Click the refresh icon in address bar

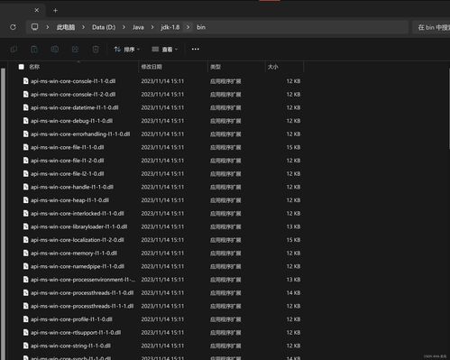(13, 27)
